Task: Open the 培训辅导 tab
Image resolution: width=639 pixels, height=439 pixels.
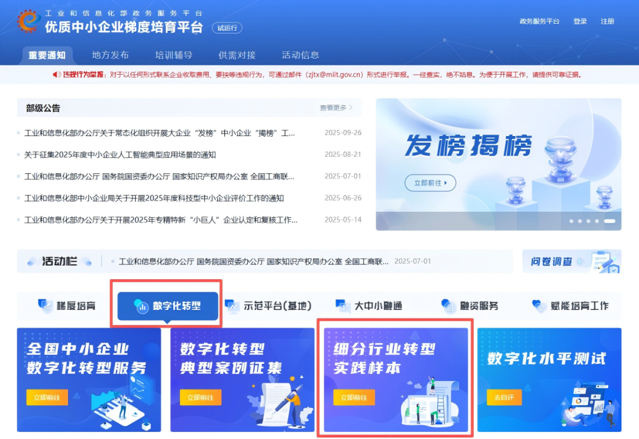Action: pos(174,55)
